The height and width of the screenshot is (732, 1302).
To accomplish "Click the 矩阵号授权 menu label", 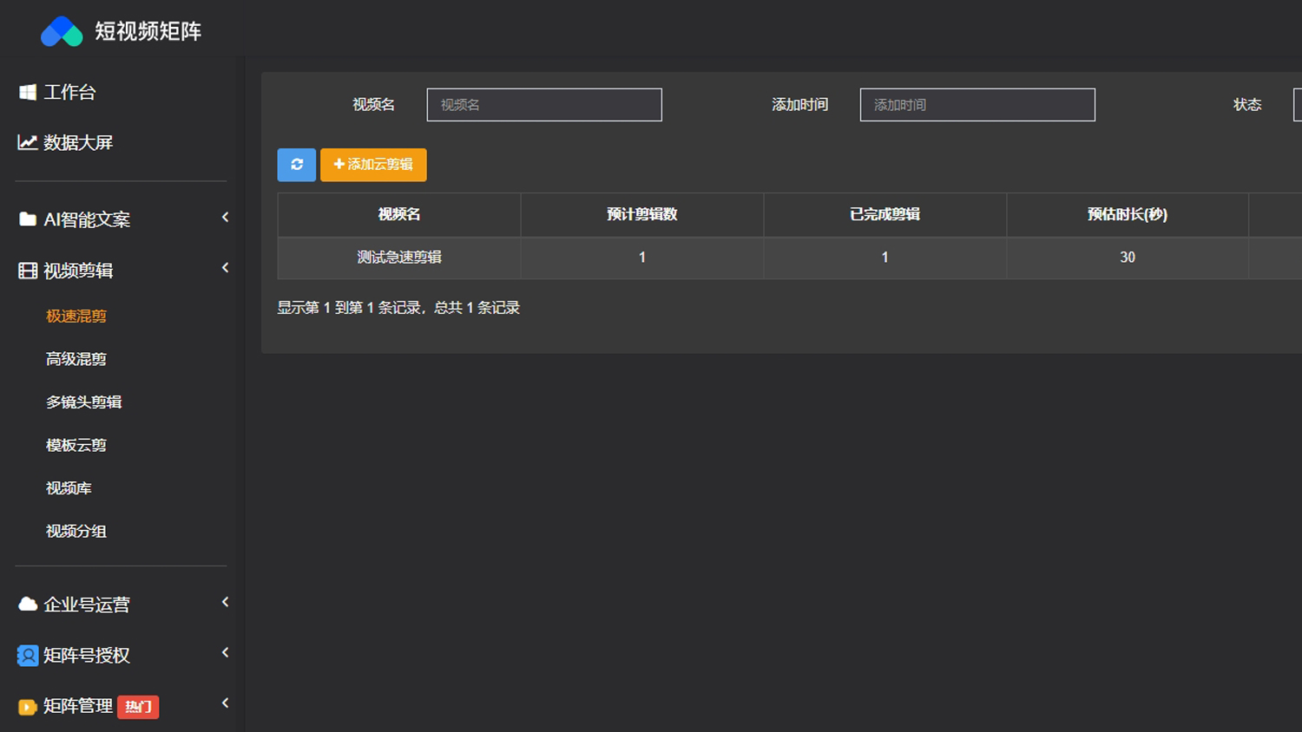I will tap(87, 656).
